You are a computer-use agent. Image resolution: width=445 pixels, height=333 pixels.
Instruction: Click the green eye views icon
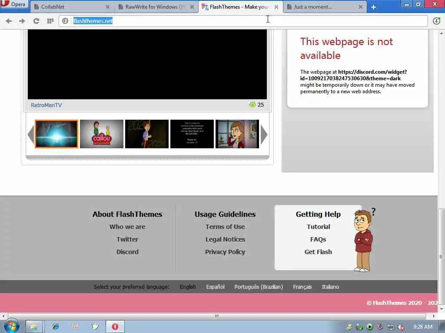tap(252, 104)
